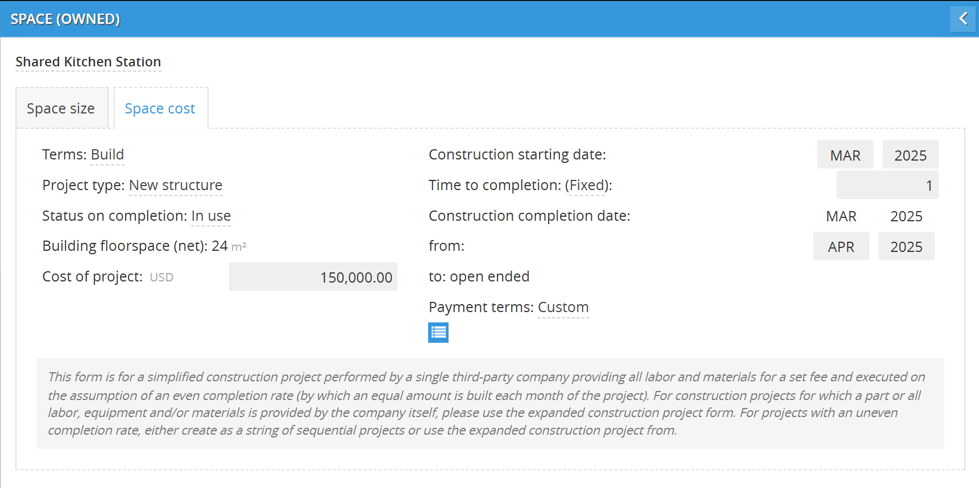Image resolution: width=979 pixels, height=488 pixels.
Task: Select construction starting year 2025
Action: click(910, 155)
